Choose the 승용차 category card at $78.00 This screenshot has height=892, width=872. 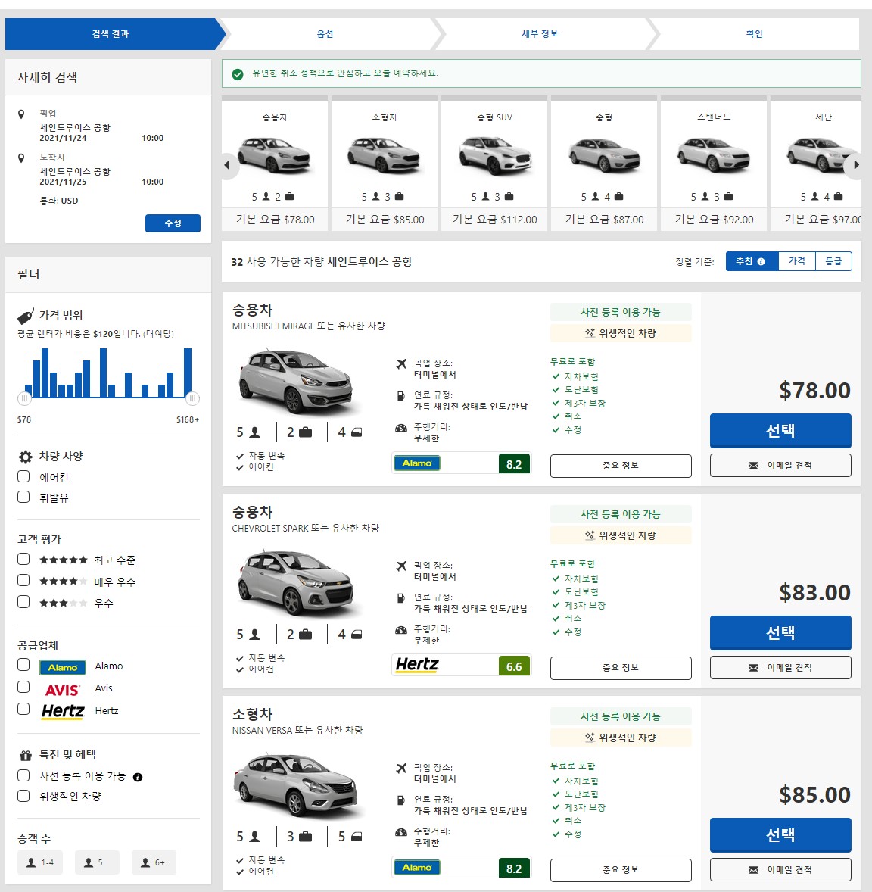click(x=275, y=164)
